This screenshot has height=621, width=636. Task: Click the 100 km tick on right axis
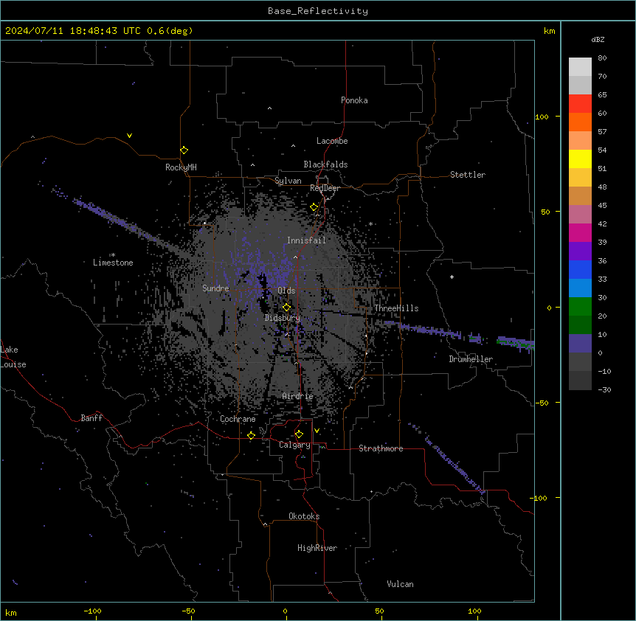pos(542,117)
